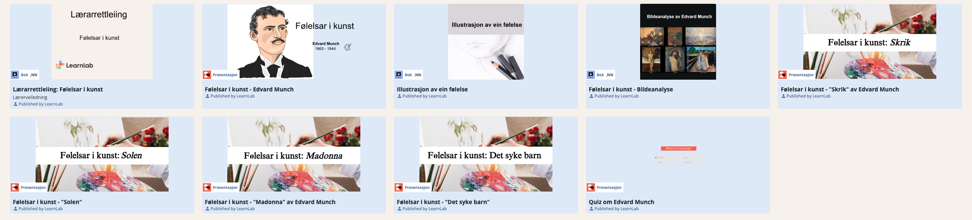Screen dimensions: 972x220
Task: Click Published by LearnLab under Skrik card
Action: click(x=808, y=96)
